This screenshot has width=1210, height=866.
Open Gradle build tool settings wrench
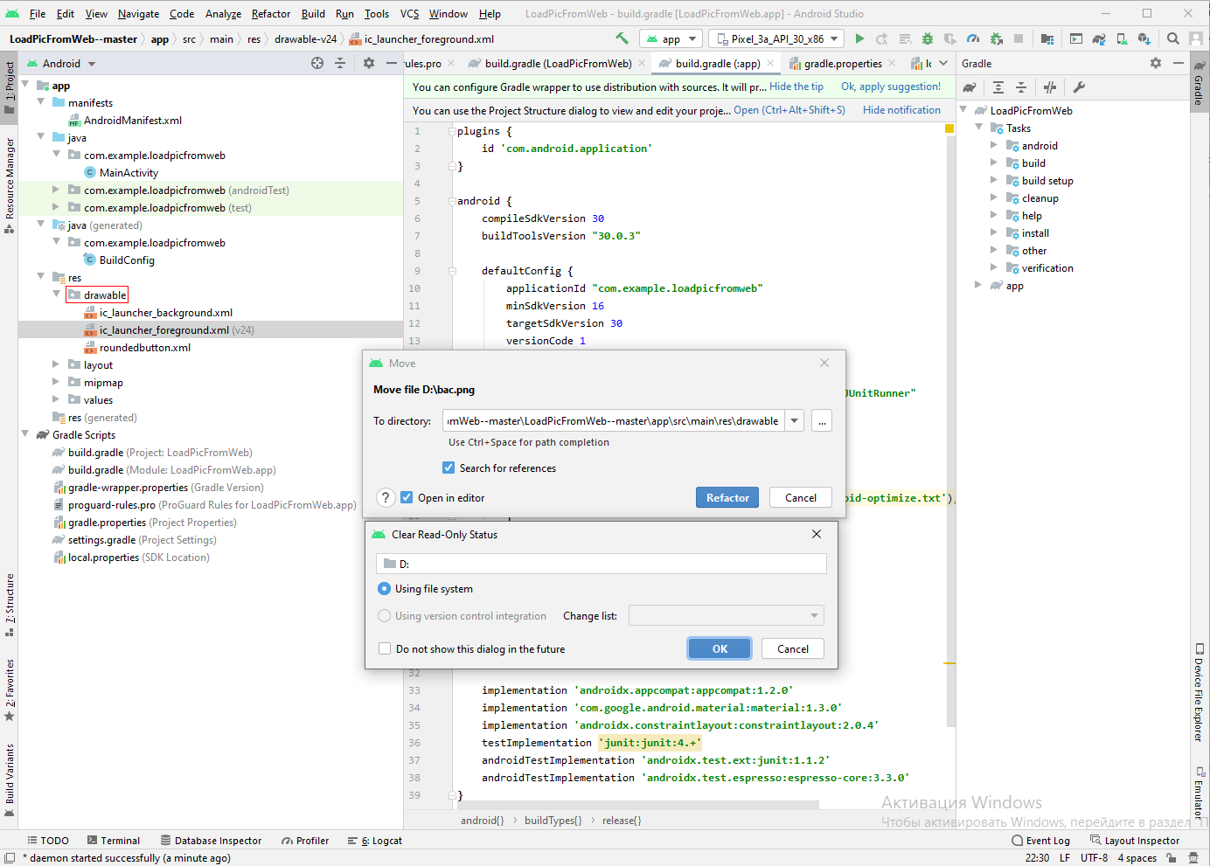pos(1079,87)
